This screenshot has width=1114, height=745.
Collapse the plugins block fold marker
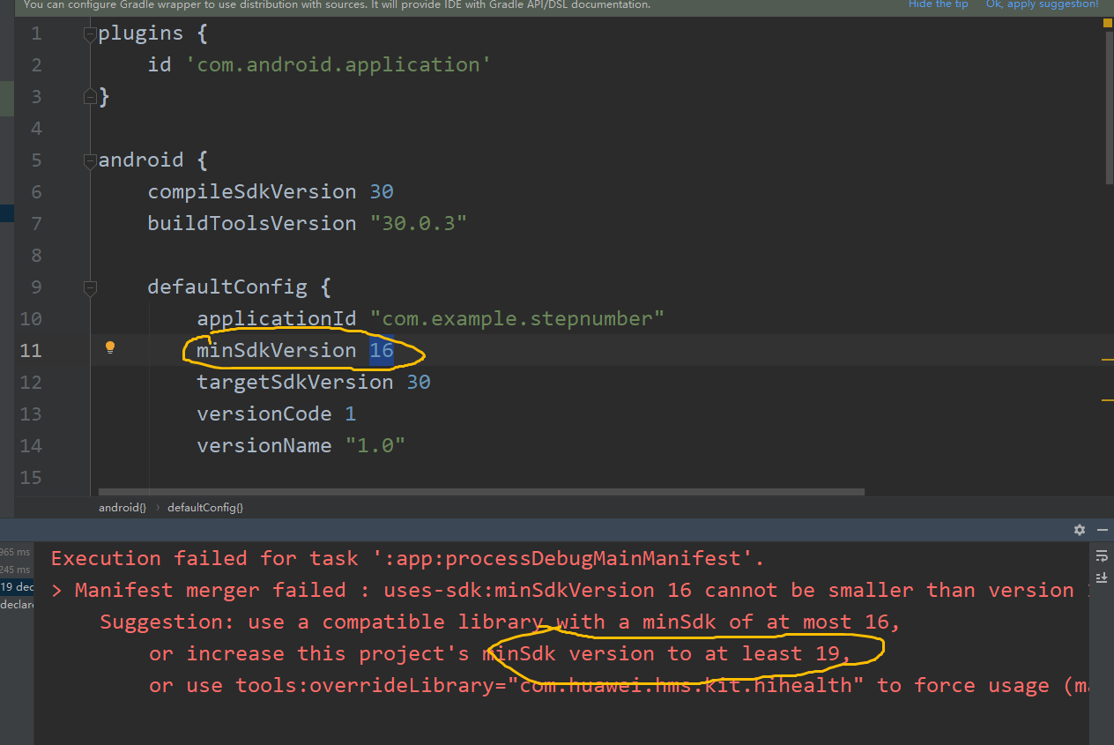89,34
